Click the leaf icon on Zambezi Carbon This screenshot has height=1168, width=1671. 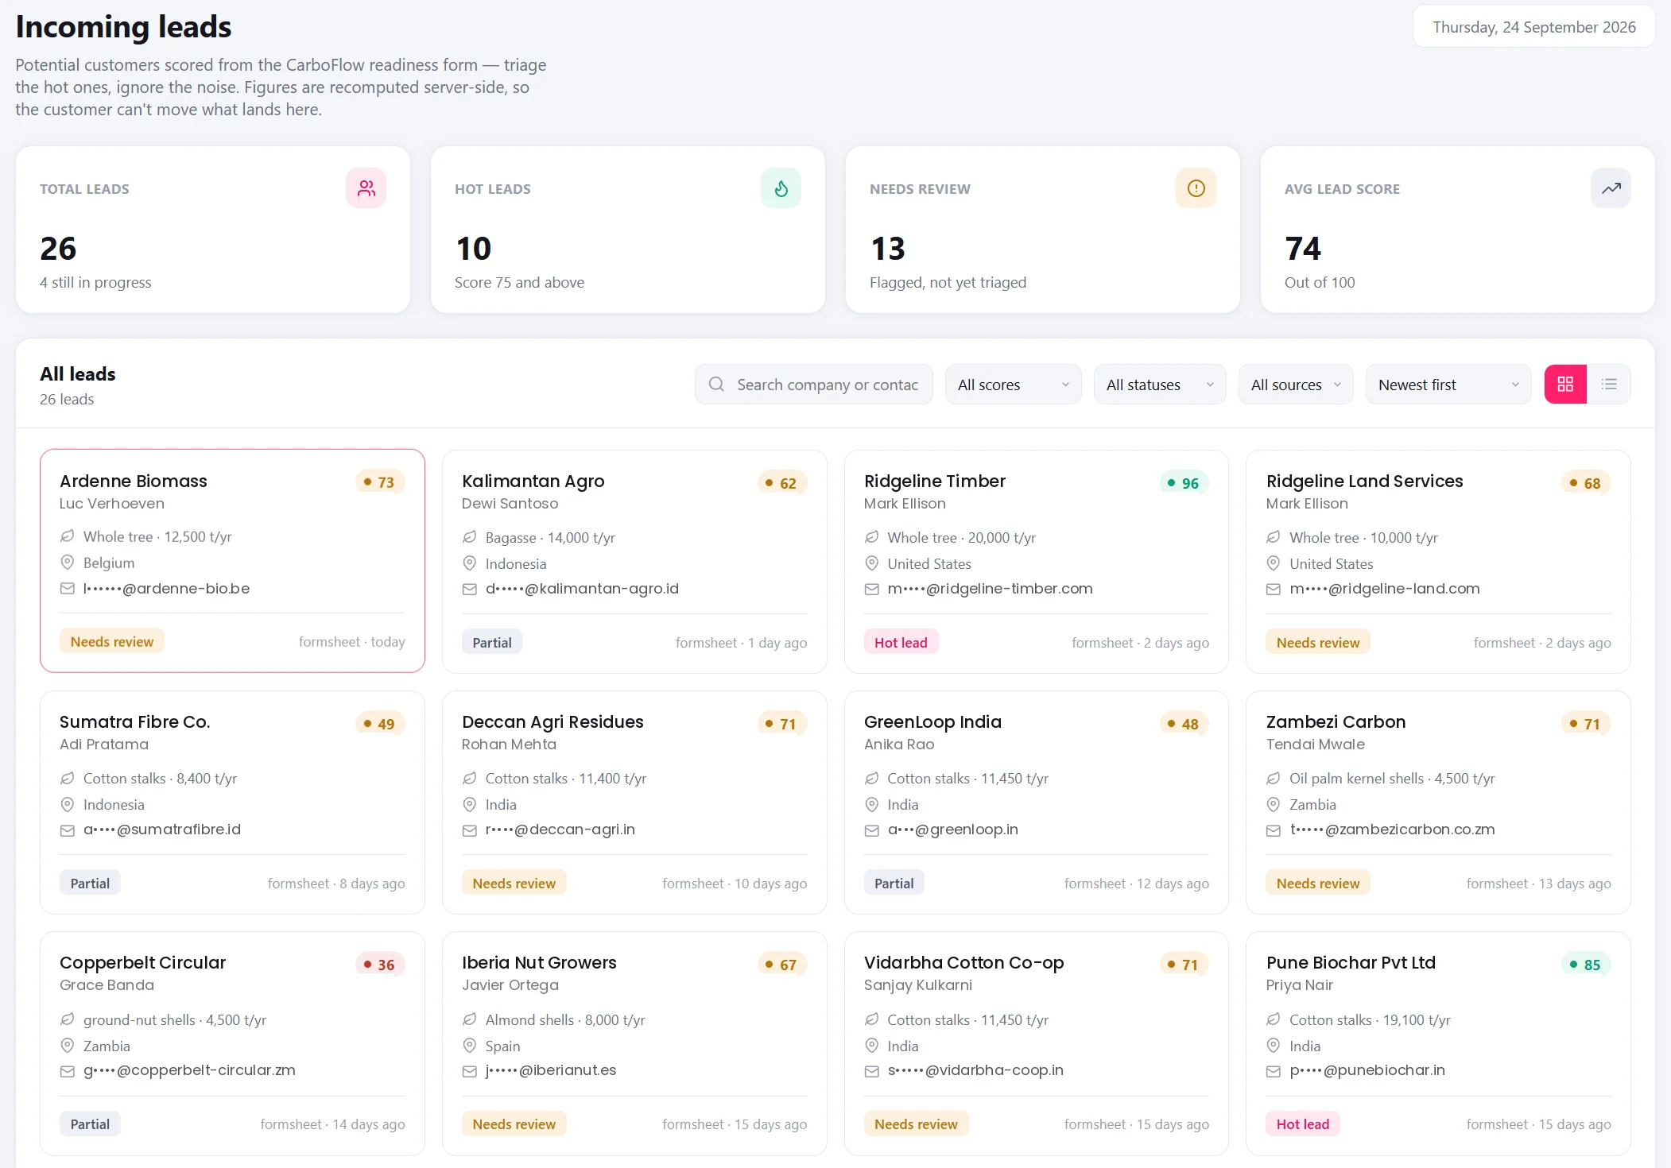pyautogui.click(x=1274, y=779)
